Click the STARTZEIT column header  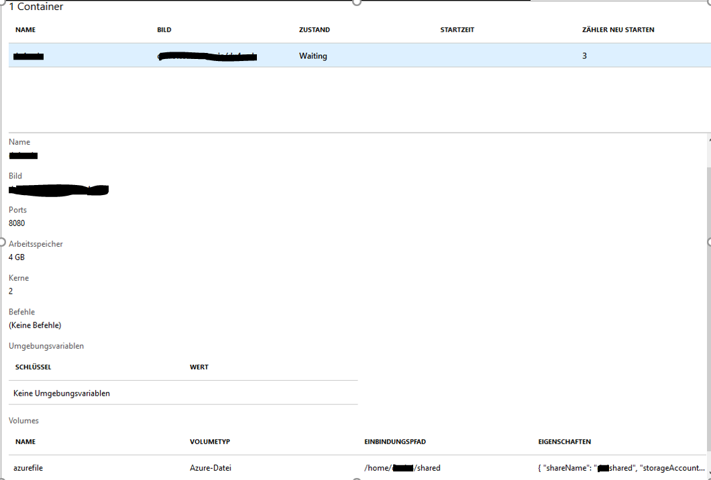pyautogui.click(x=457, y=30)
